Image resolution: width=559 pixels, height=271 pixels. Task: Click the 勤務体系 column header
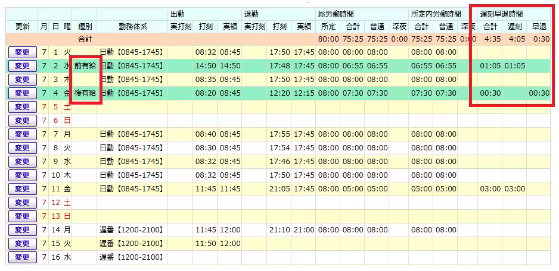click(x=132, y=26)
